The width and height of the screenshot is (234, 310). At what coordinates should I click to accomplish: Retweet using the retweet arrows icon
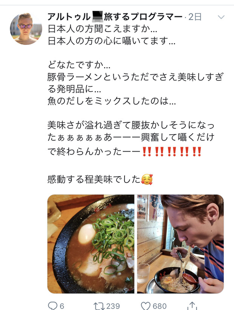pyautogui.click(x=99, y=306)
